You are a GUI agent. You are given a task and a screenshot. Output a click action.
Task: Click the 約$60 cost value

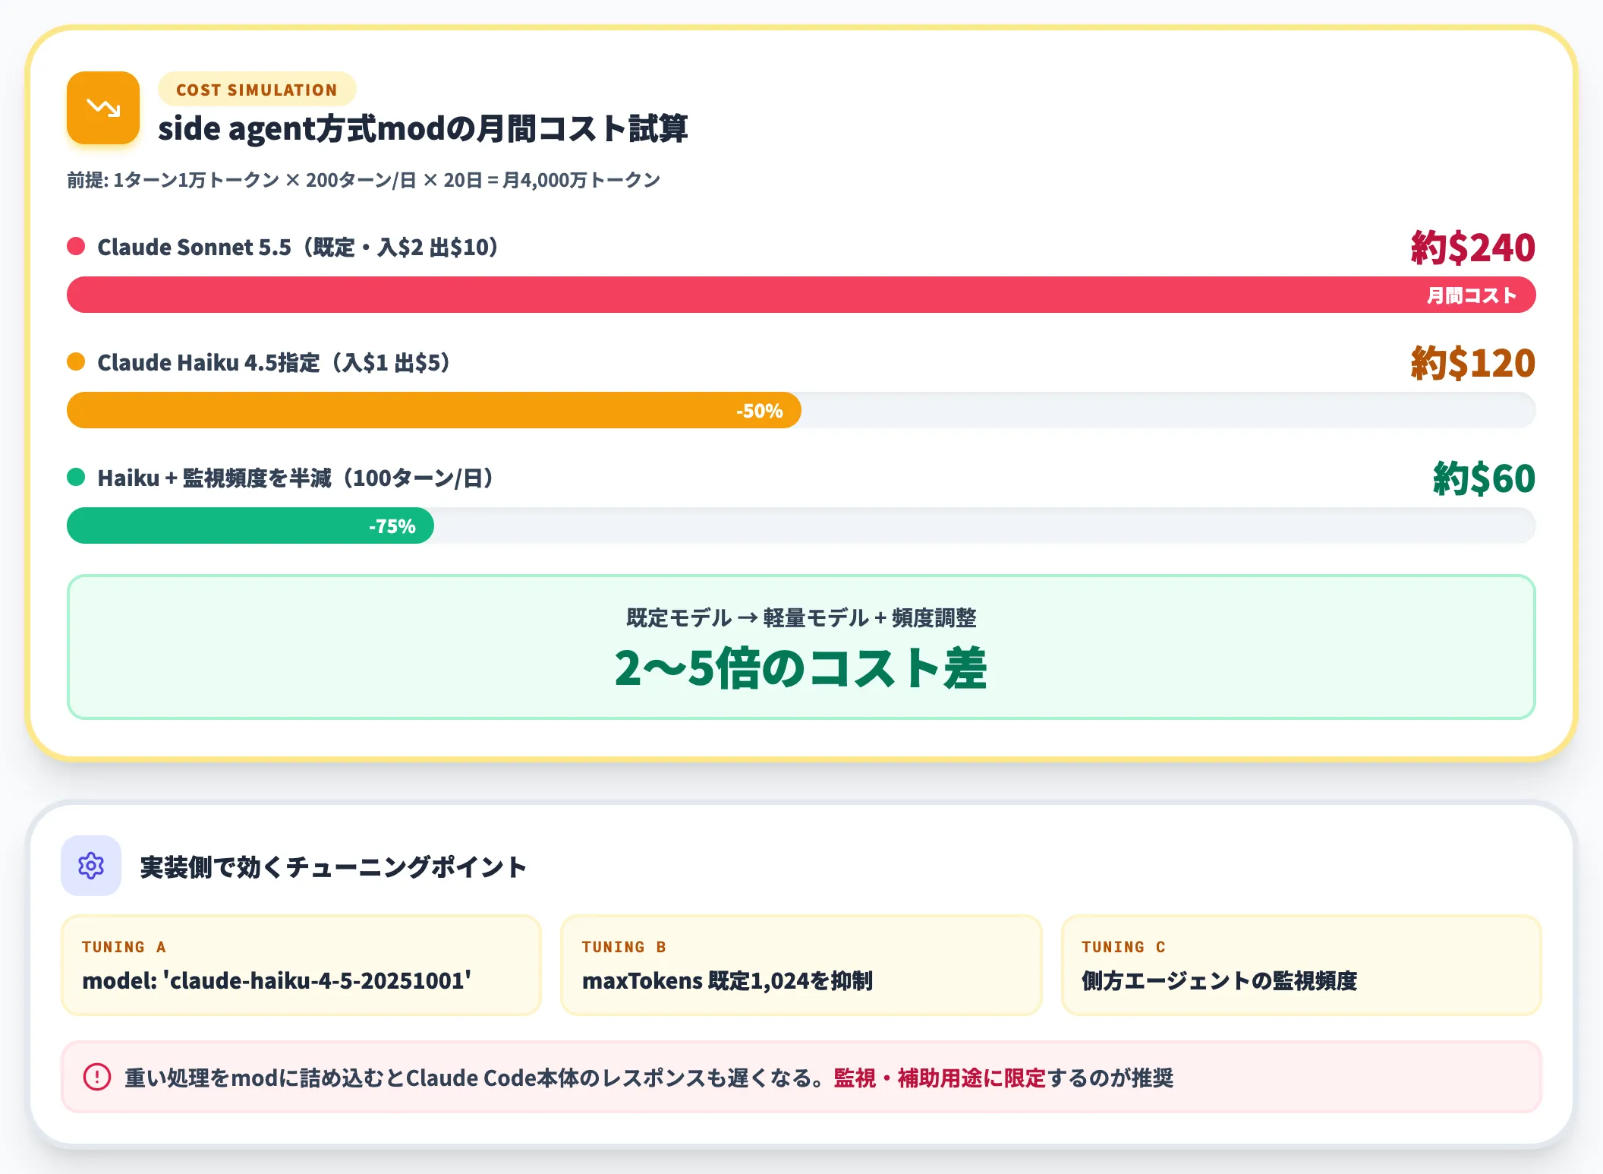(x=1484, y=478)
